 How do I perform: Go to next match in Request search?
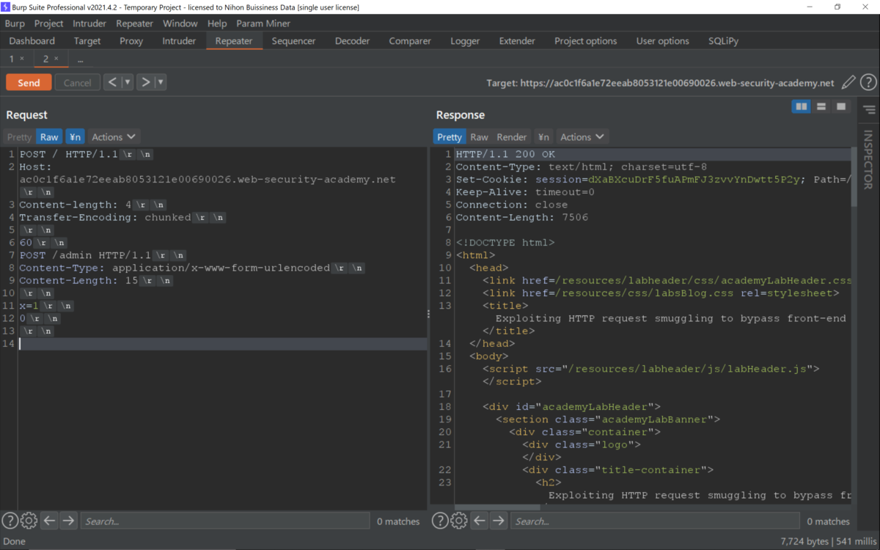coord(68,521)
